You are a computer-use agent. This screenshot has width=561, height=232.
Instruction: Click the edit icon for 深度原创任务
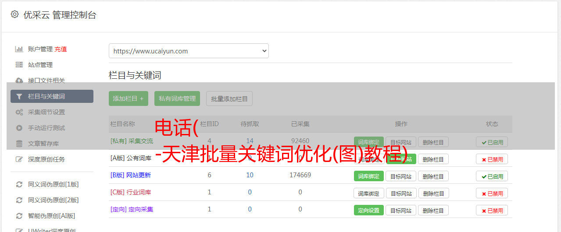click(x=19, y=159)
